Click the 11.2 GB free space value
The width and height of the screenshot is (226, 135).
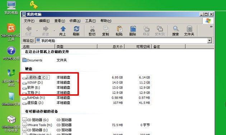pos(145,82)
